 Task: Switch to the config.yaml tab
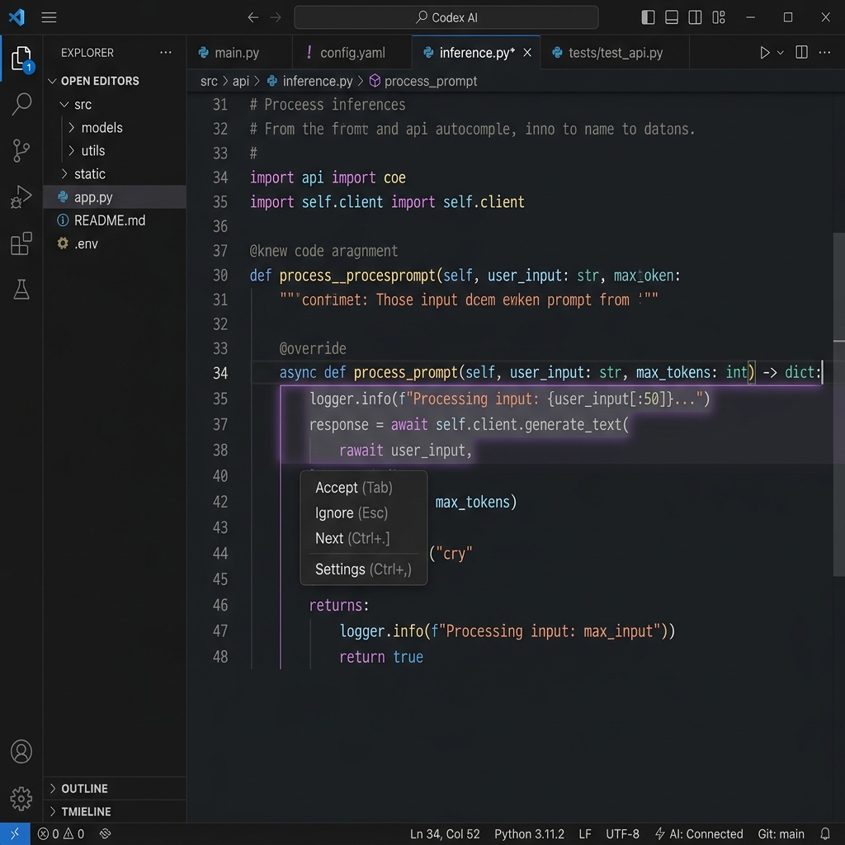(x=352, y=52)
